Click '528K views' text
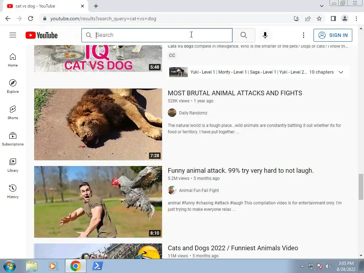The width and height of the screenshot is (364, 273). pyautogui.click(x=178, y=101)
